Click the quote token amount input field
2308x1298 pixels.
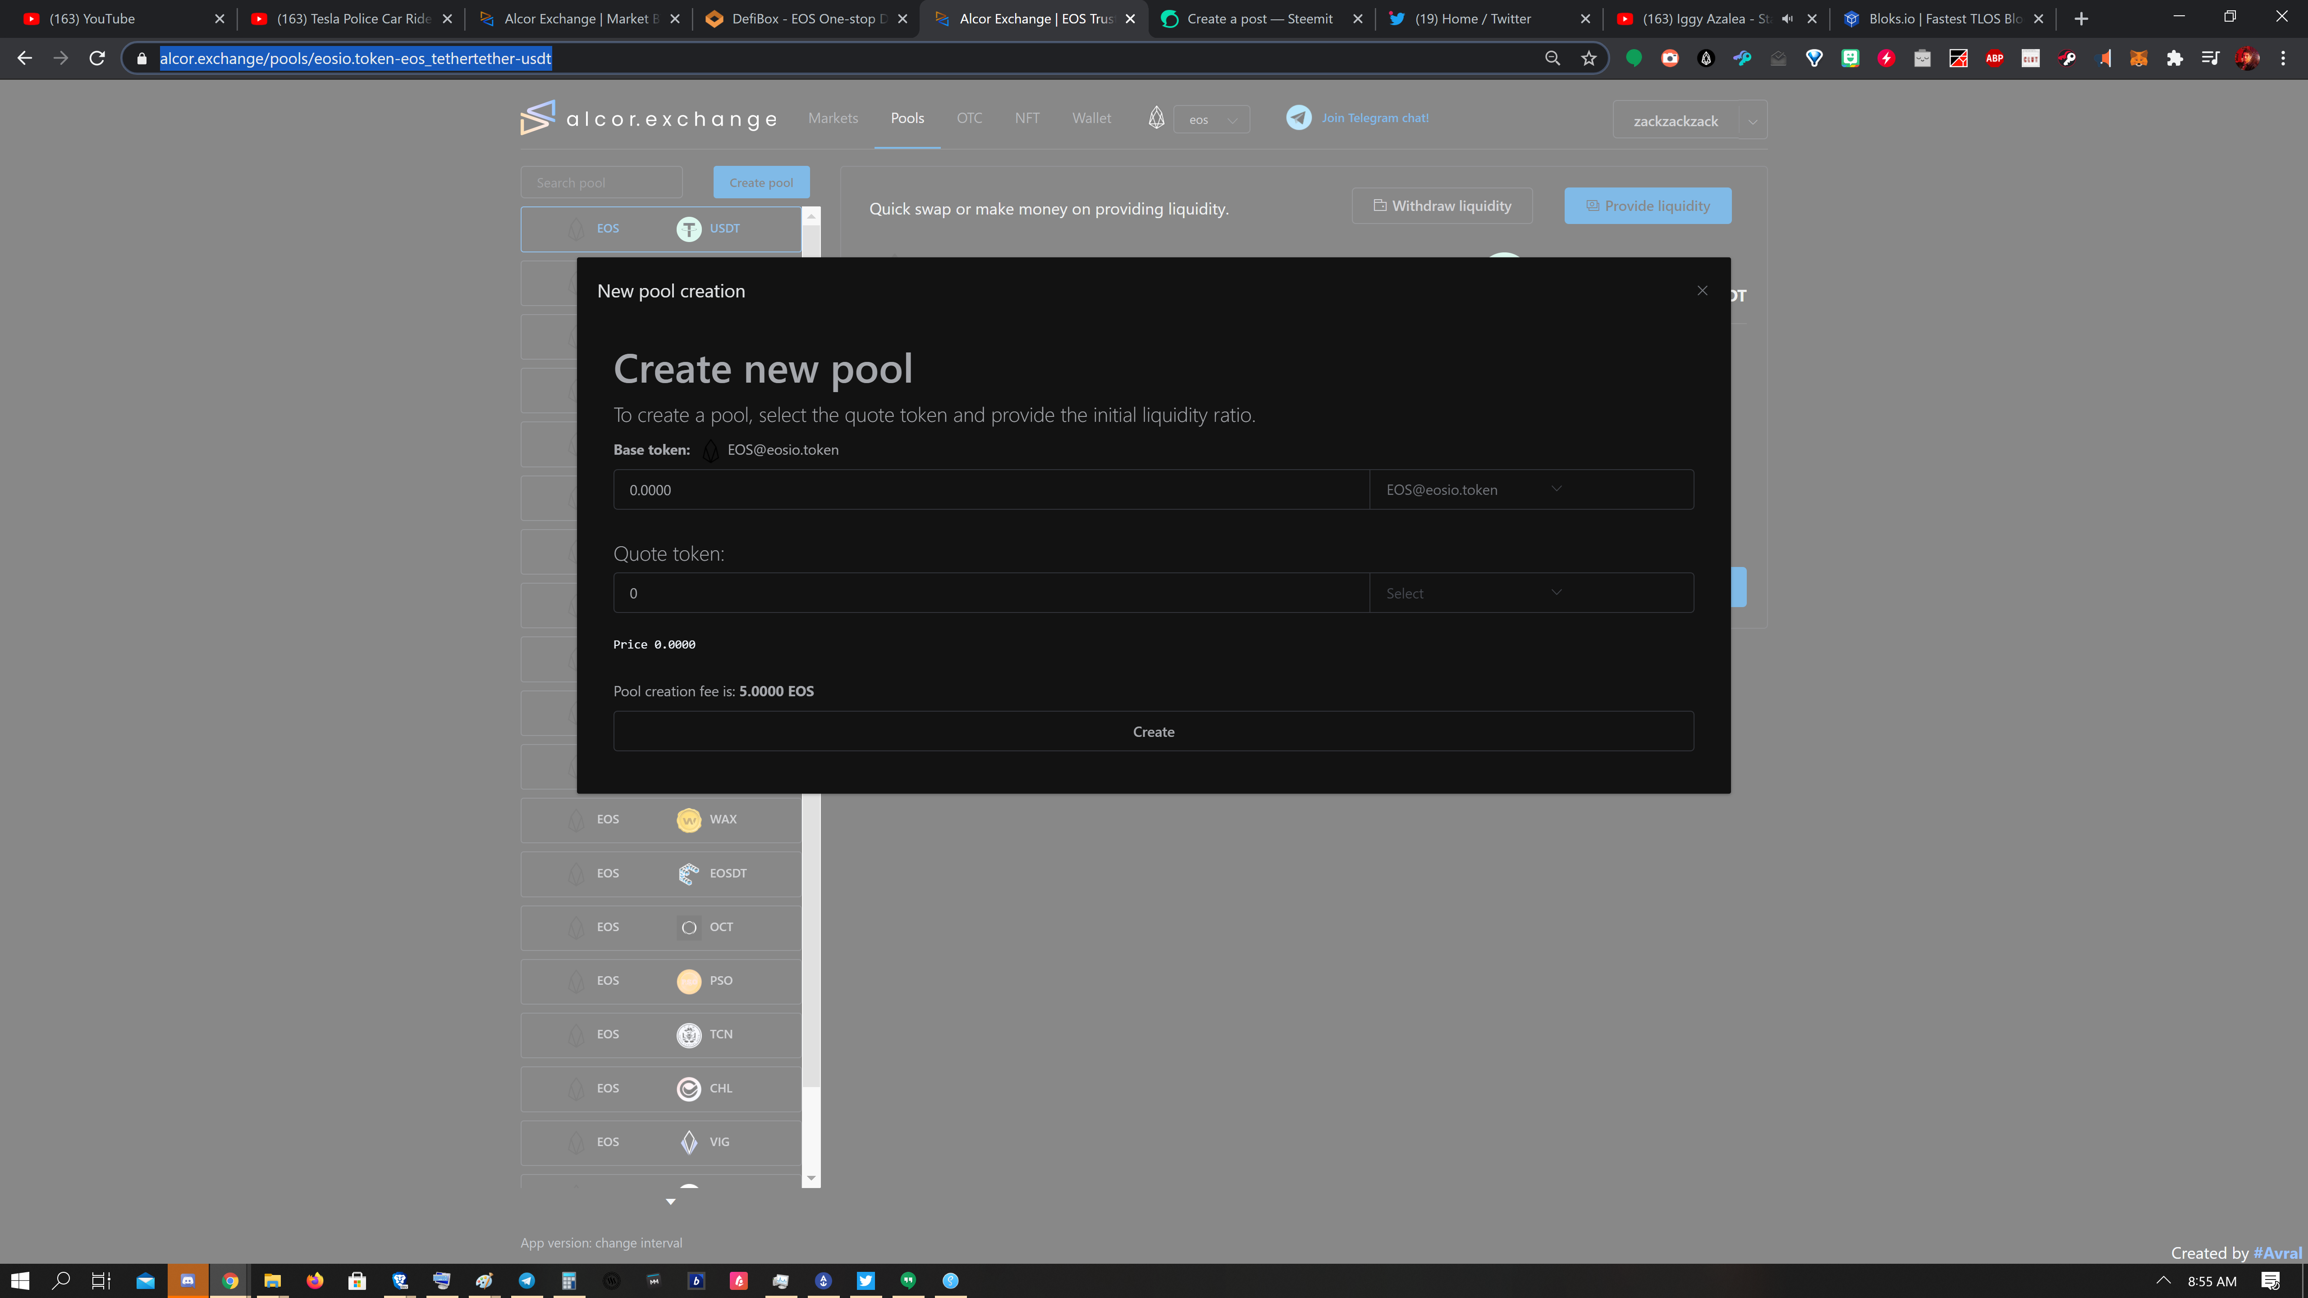click(x=991, y=593)
